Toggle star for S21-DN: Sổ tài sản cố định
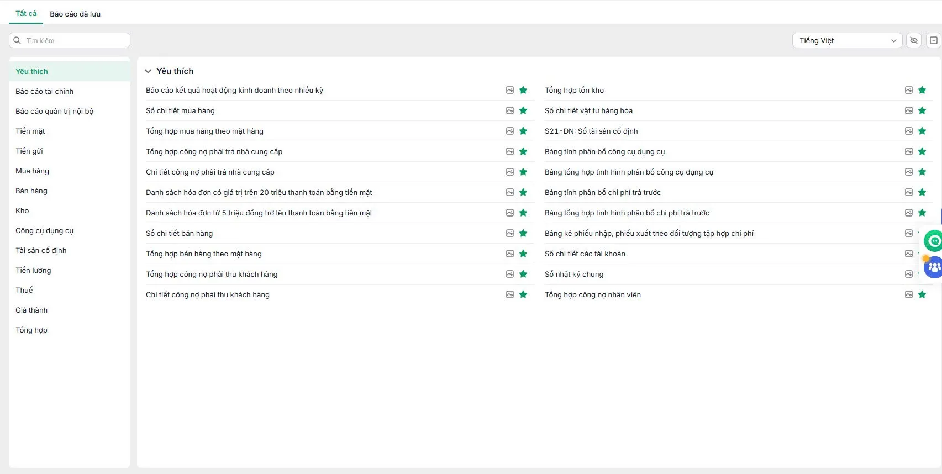 (922, 131)
